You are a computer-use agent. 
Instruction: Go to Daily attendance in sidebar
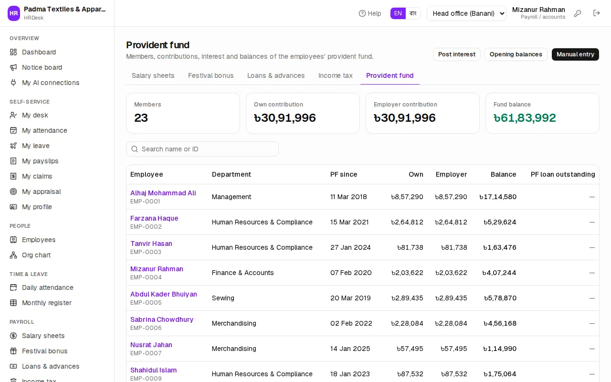(57, 287)
